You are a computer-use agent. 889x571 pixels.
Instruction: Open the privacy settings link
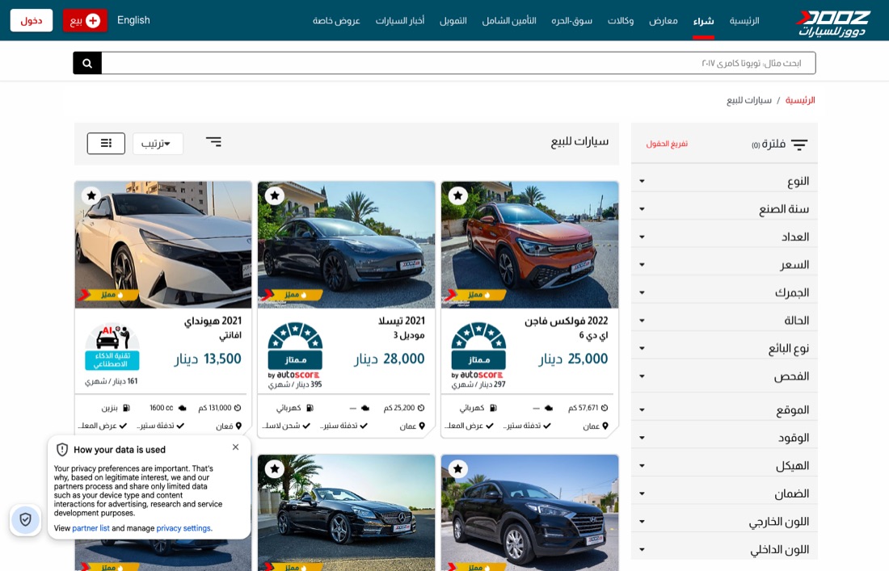point(183,528)
